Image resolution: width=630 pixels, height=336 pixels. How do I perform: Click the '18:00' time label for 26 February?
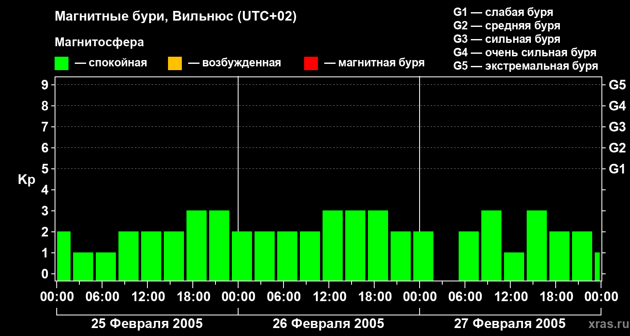coord(375,297)
